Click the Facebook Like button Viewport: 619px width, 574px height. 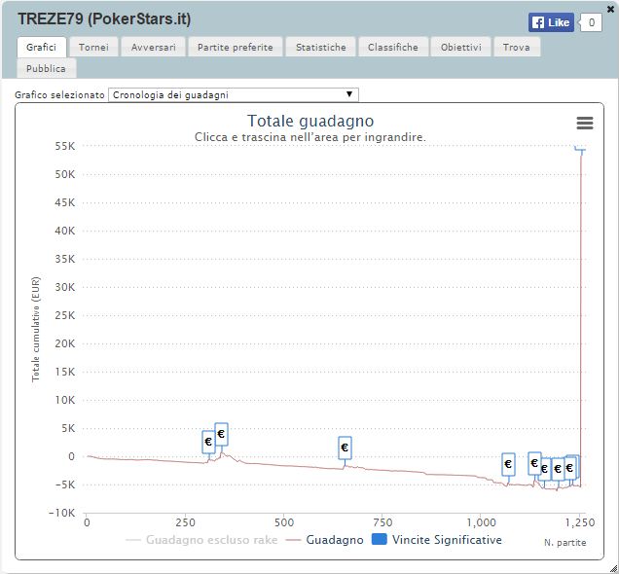[551, 22]
